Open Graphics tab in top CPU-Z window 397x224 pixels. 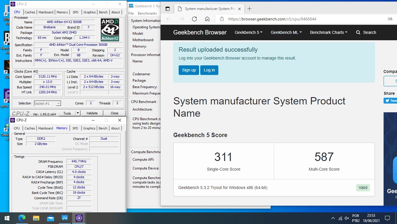[90, 12]
